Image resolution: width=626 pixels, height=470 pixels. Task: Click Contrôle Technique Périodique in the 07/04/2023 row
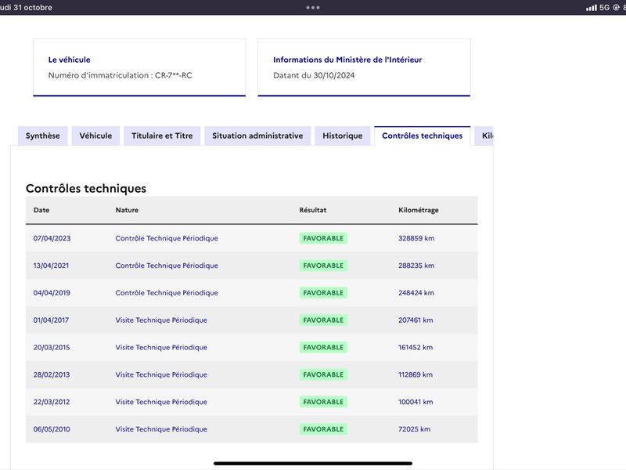pos(167,238)
